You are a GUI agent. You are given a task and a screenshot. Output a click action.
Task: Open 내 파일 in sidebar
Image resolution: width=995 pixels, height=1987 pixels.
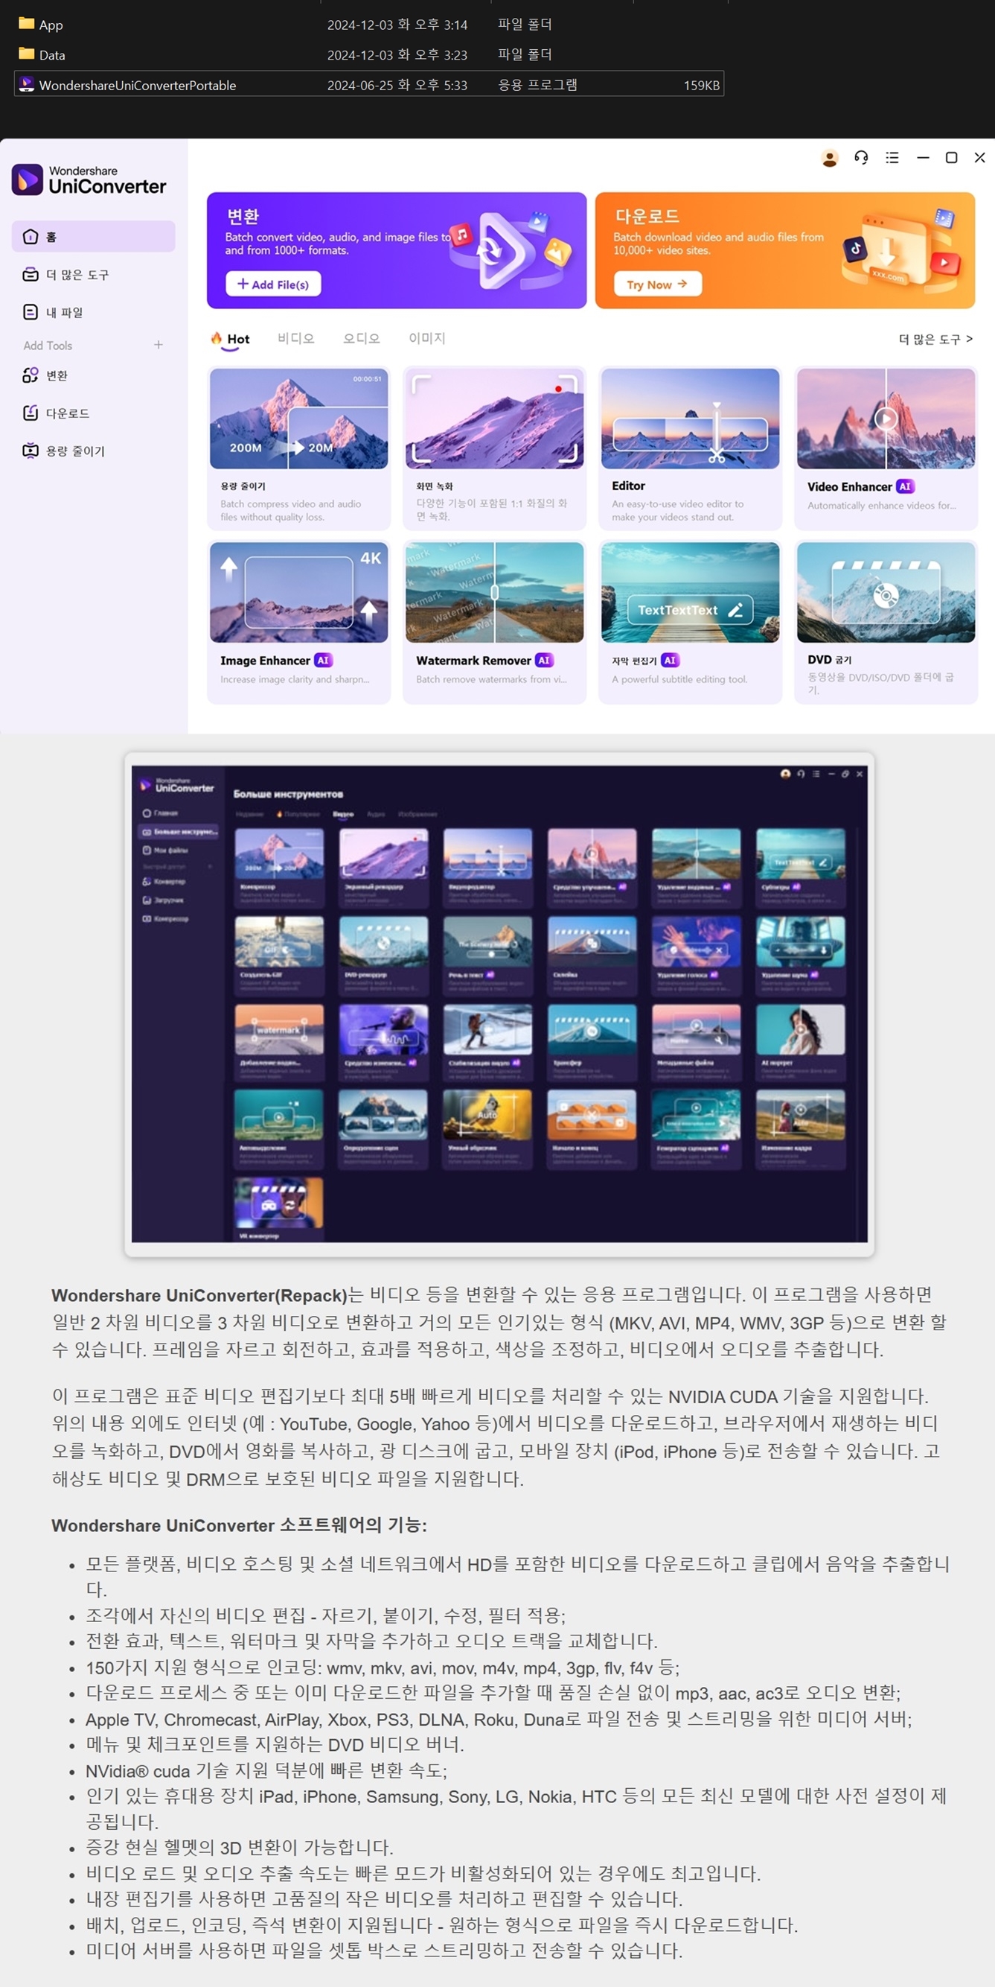tap(93, 312)
